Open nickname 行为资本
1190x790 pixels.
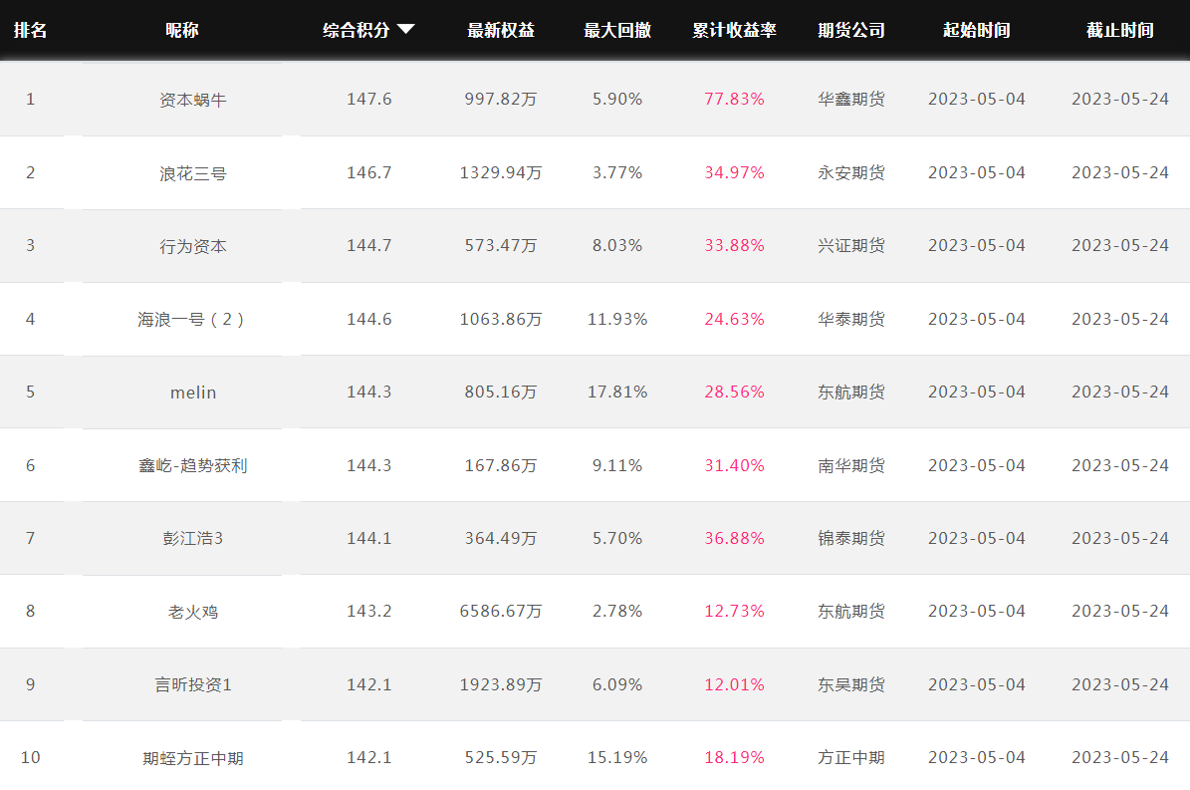[193, 246]
